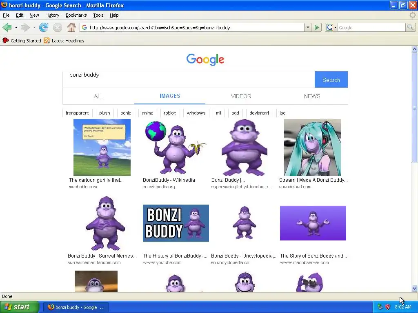The height and width of the screenshot is (313, 418).
Task: Open the File menu
Action: (x=6, y=15)
